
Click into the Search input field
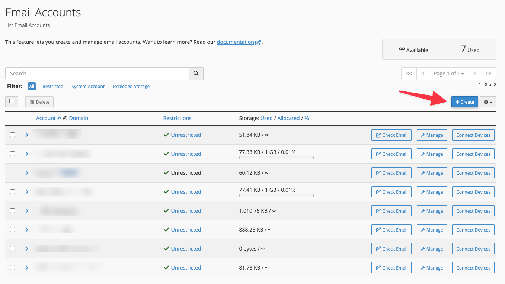[97, 74]
